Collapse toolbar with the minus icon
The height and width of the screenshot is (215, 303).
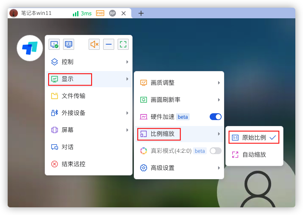[109, 44]
